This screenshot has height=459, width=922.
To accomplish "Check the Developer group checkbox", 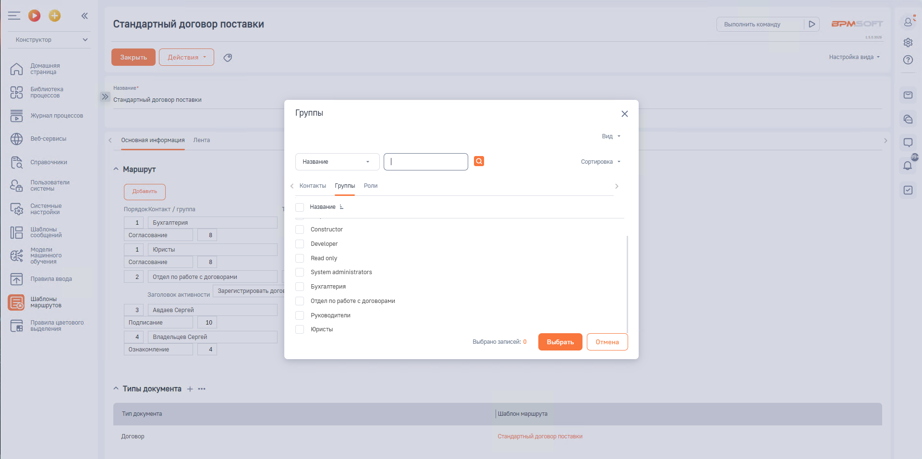I will (x=300, y=244).
